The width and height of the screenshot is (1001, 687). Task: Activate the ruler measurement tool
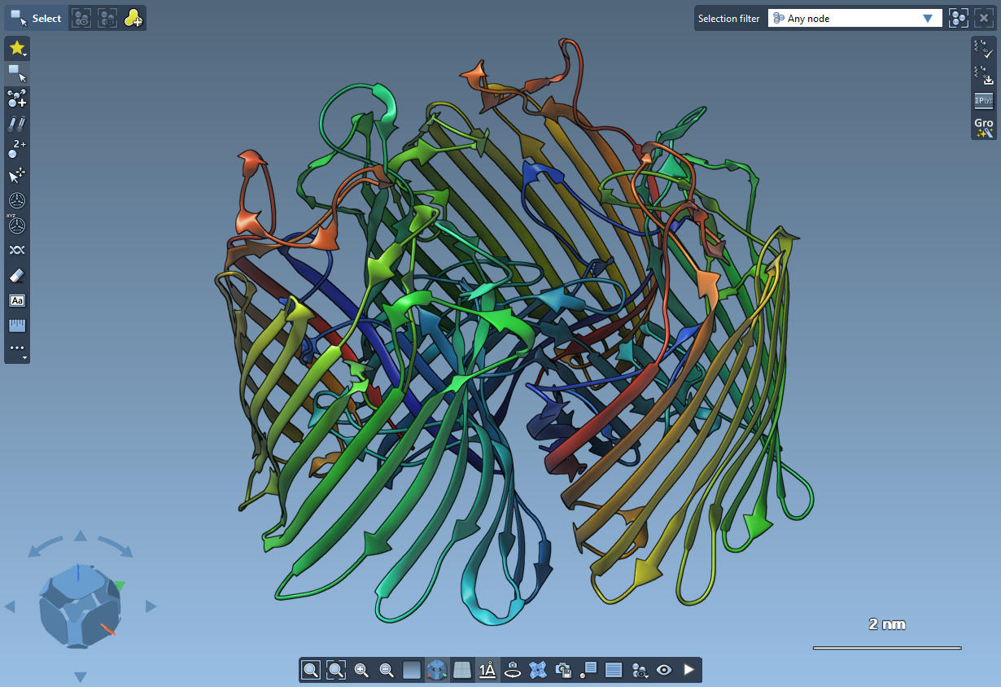(x=17, y=326)
